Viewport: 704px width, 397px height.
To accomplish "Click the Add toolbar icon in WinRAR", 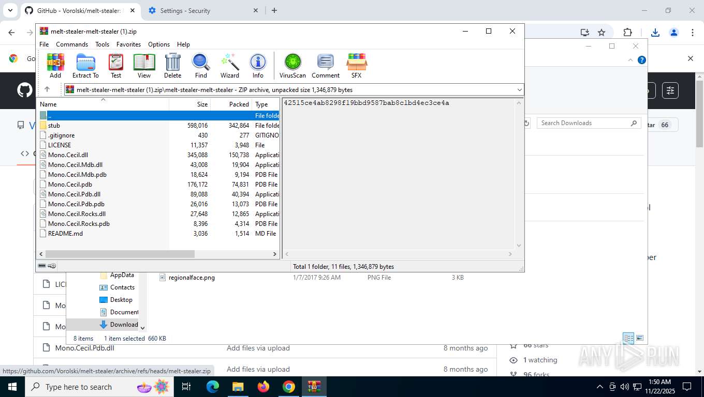I will point(55,66).
